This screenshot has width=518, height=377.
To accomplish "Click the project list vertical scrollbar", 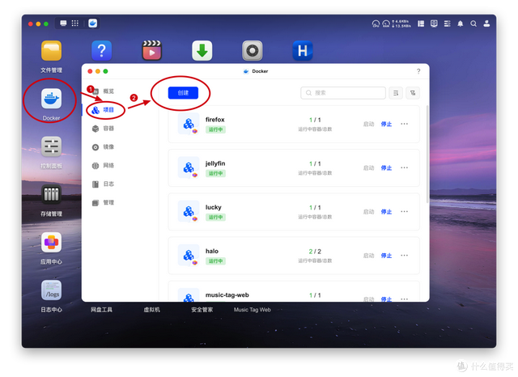I will 427,154.
